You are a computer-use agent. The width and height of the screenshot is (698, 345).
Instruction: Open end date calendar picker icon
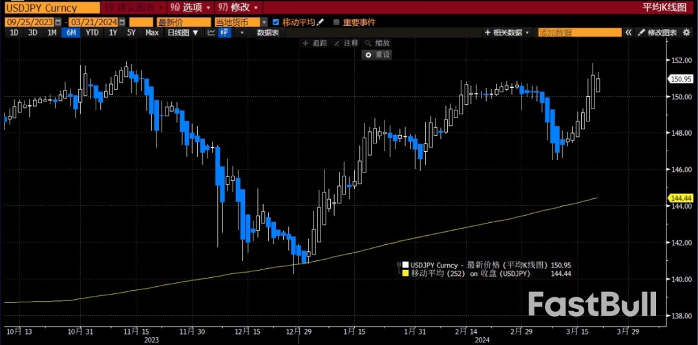click(123, 22)
